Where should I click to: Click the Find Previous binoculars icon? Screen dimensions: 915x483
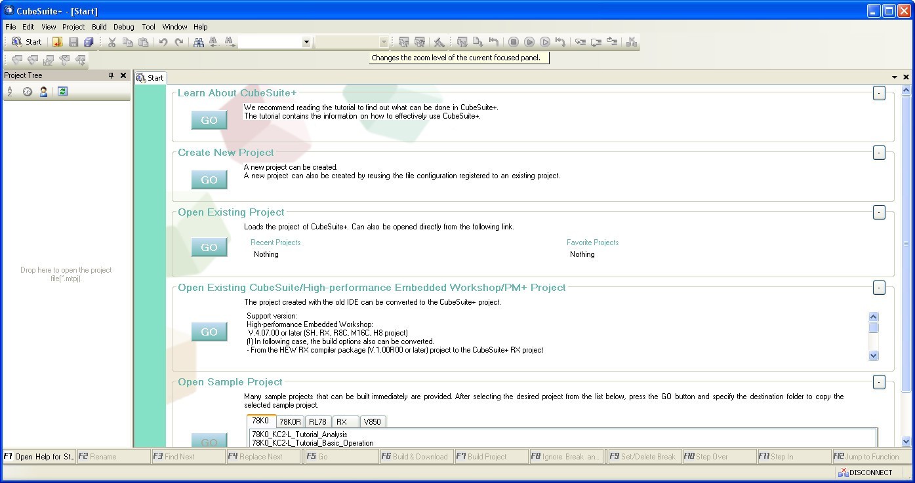click(x=214, y=42)
